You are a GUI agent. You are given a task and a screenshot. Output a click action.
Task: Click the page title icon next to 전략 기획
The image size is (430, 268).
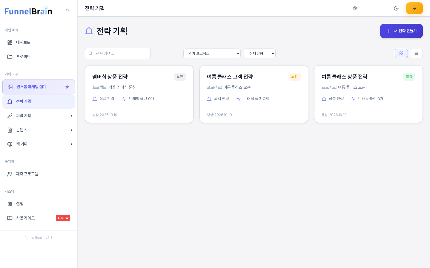tap(89, 31)
